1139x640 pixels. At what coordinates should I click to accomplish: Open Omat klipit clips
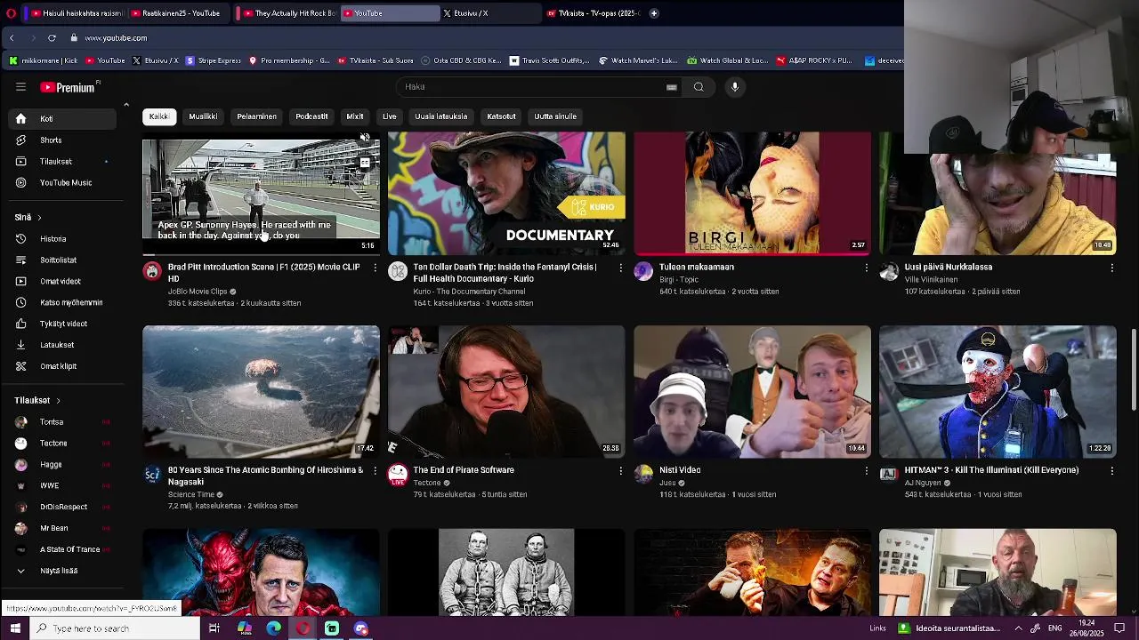pos(62,366)
